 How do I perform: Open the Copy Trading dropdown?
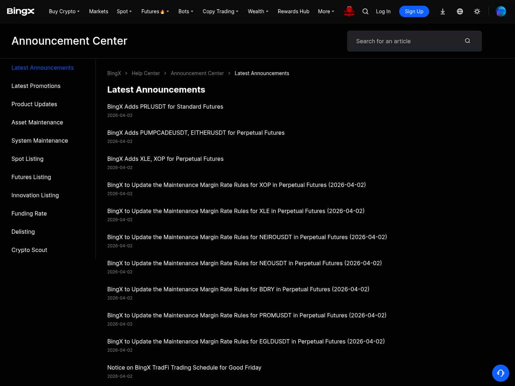[x=220, y=11]
